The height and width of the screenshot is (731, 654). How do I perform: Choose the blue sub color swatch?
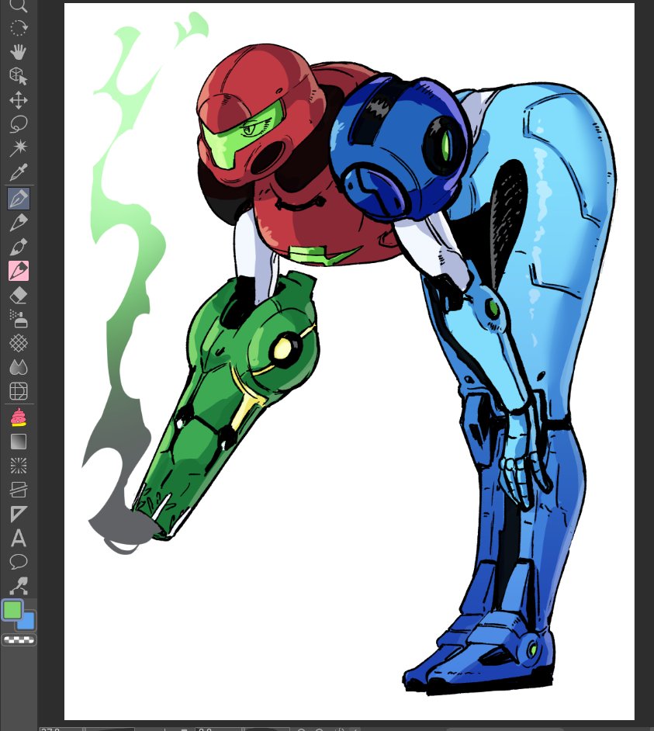(x=27, y=622)
